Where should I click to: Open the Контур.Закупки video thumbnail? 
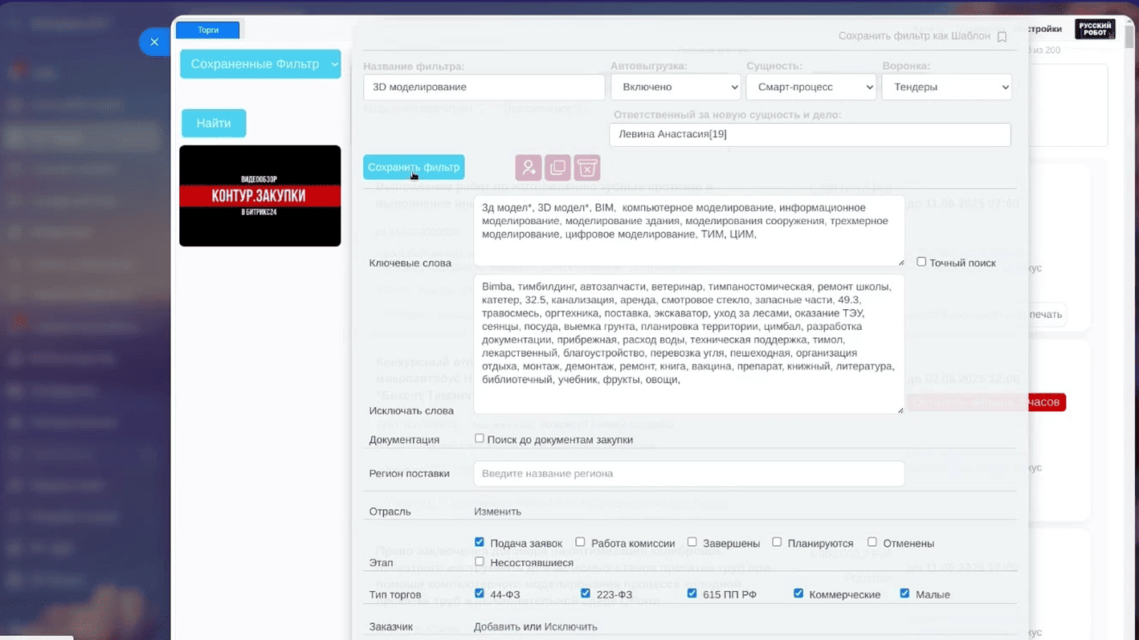click(260, 196)
